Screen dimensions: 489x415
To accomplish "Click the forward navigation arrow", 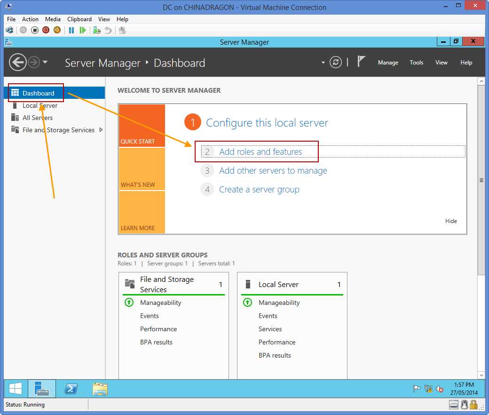I will click(34, 63).
